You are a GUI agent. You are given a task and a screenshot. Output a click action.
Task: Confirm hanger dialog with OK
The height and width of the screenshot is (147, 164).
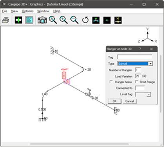click(x=114, y=101)
